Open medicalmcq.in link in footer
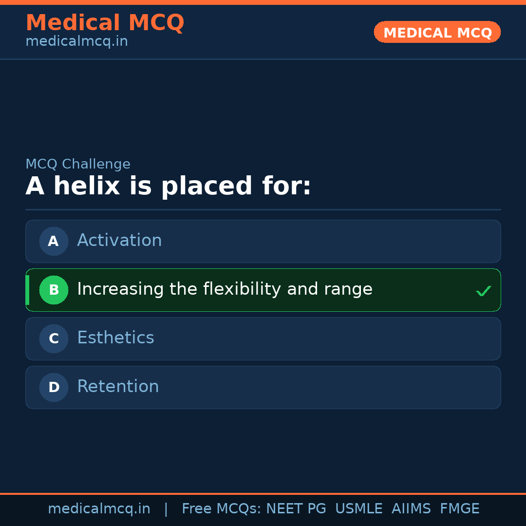 coord(99,509)
